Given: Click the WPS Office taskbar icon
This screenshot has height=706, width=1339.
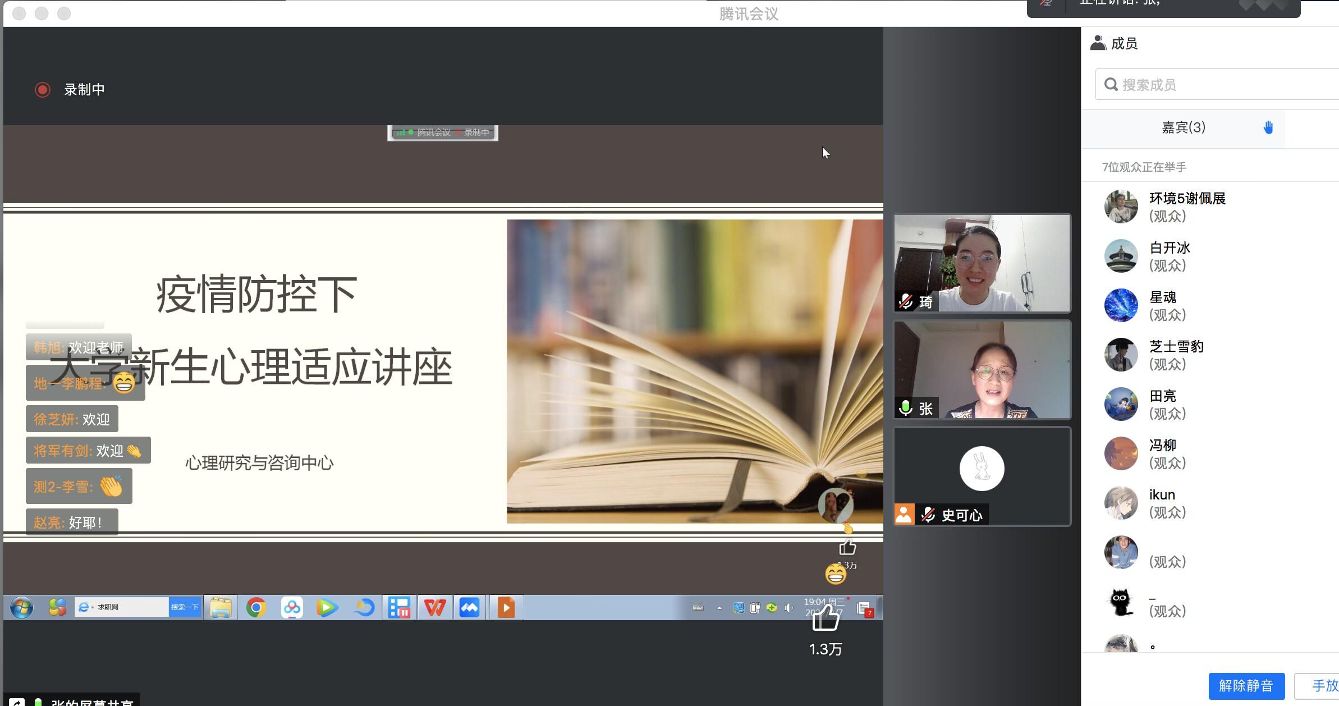Looking at the screenshot, I should point(434,607).
